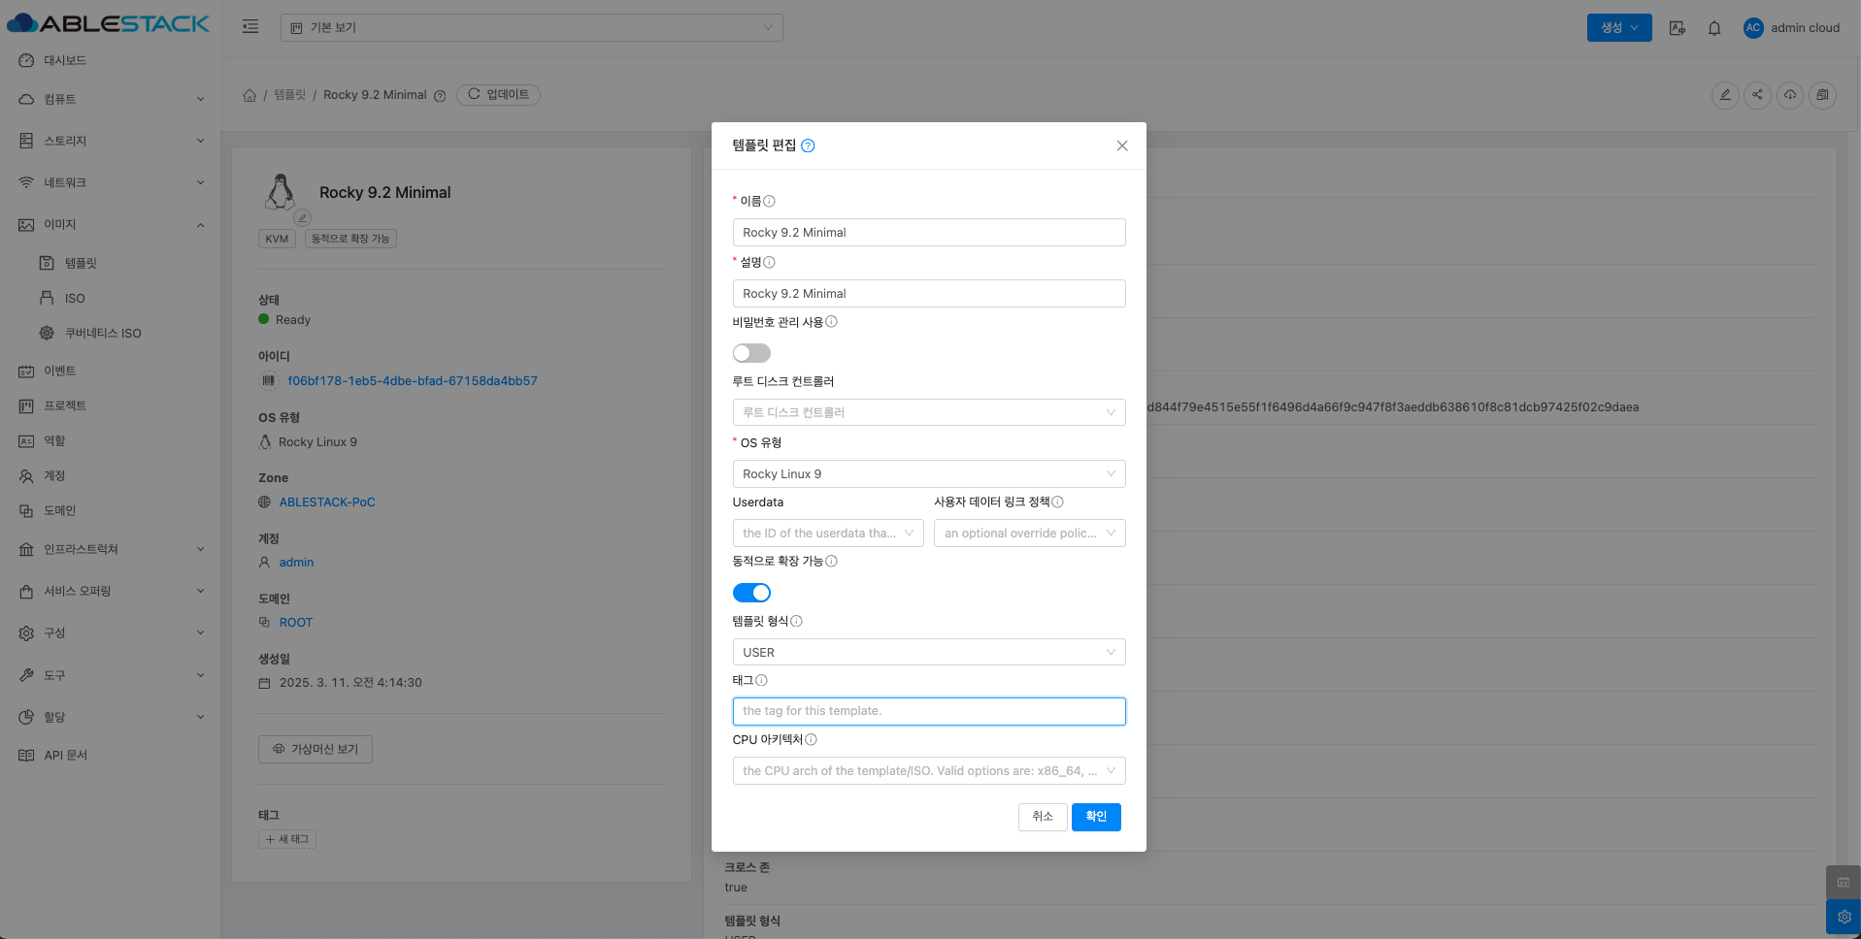The image size is (1861, 939).
Task: Expand the 구성 sidebar section
Action: pos(111,632)
